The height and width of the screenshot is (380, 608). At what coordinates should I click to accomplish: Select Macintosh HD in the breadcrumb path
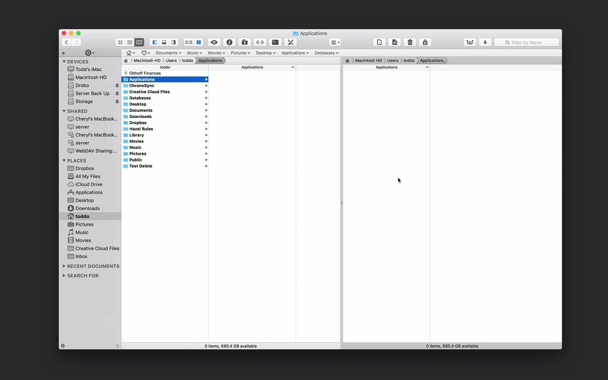(x=147, y=60)
